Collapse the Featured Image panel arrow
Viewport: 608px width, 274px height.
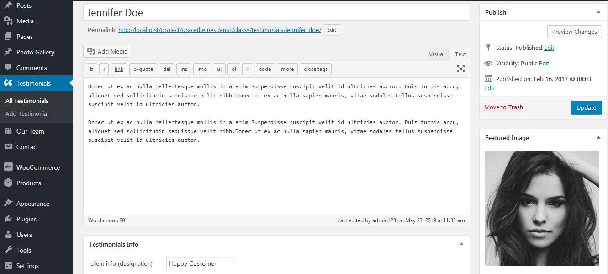click(598, 138)
